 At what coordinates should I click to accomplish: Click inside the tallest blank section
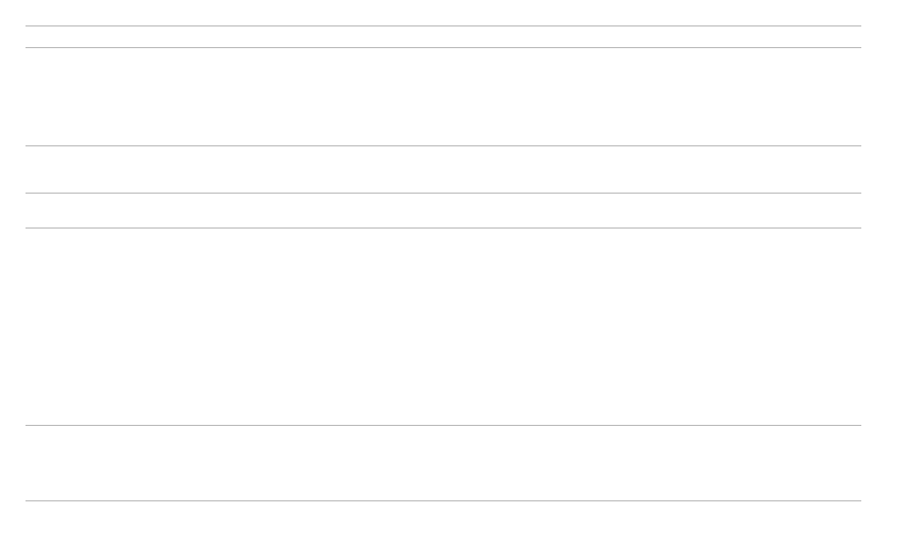click(443, 326)
